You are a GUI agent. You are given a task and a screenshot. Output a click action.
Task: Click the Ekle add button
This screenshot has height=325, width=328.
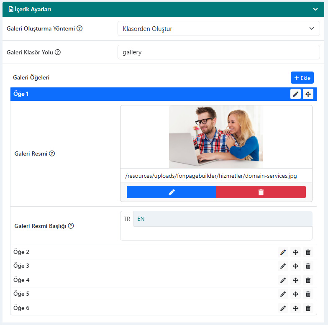[x=302, y=78]
